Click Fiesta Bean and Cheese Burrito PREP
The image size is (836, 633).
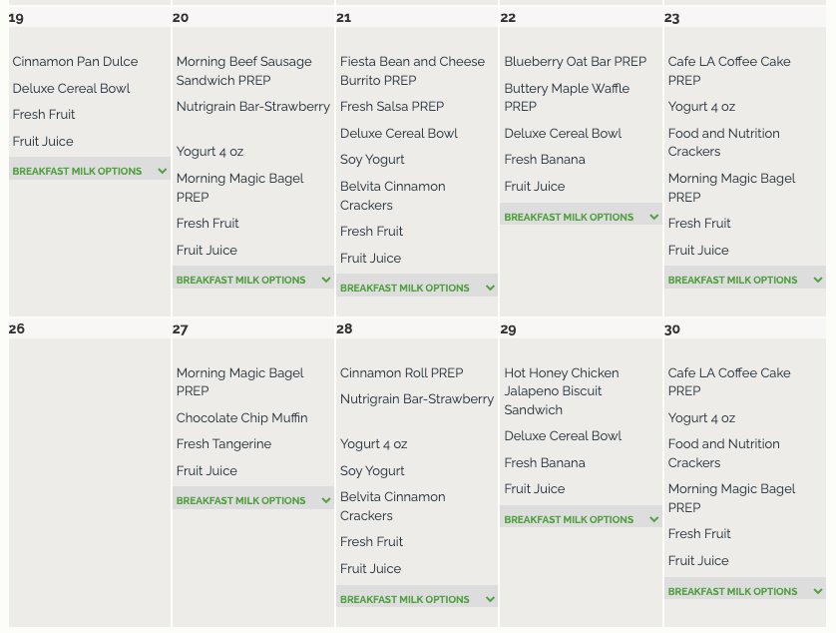coord(412,71)
